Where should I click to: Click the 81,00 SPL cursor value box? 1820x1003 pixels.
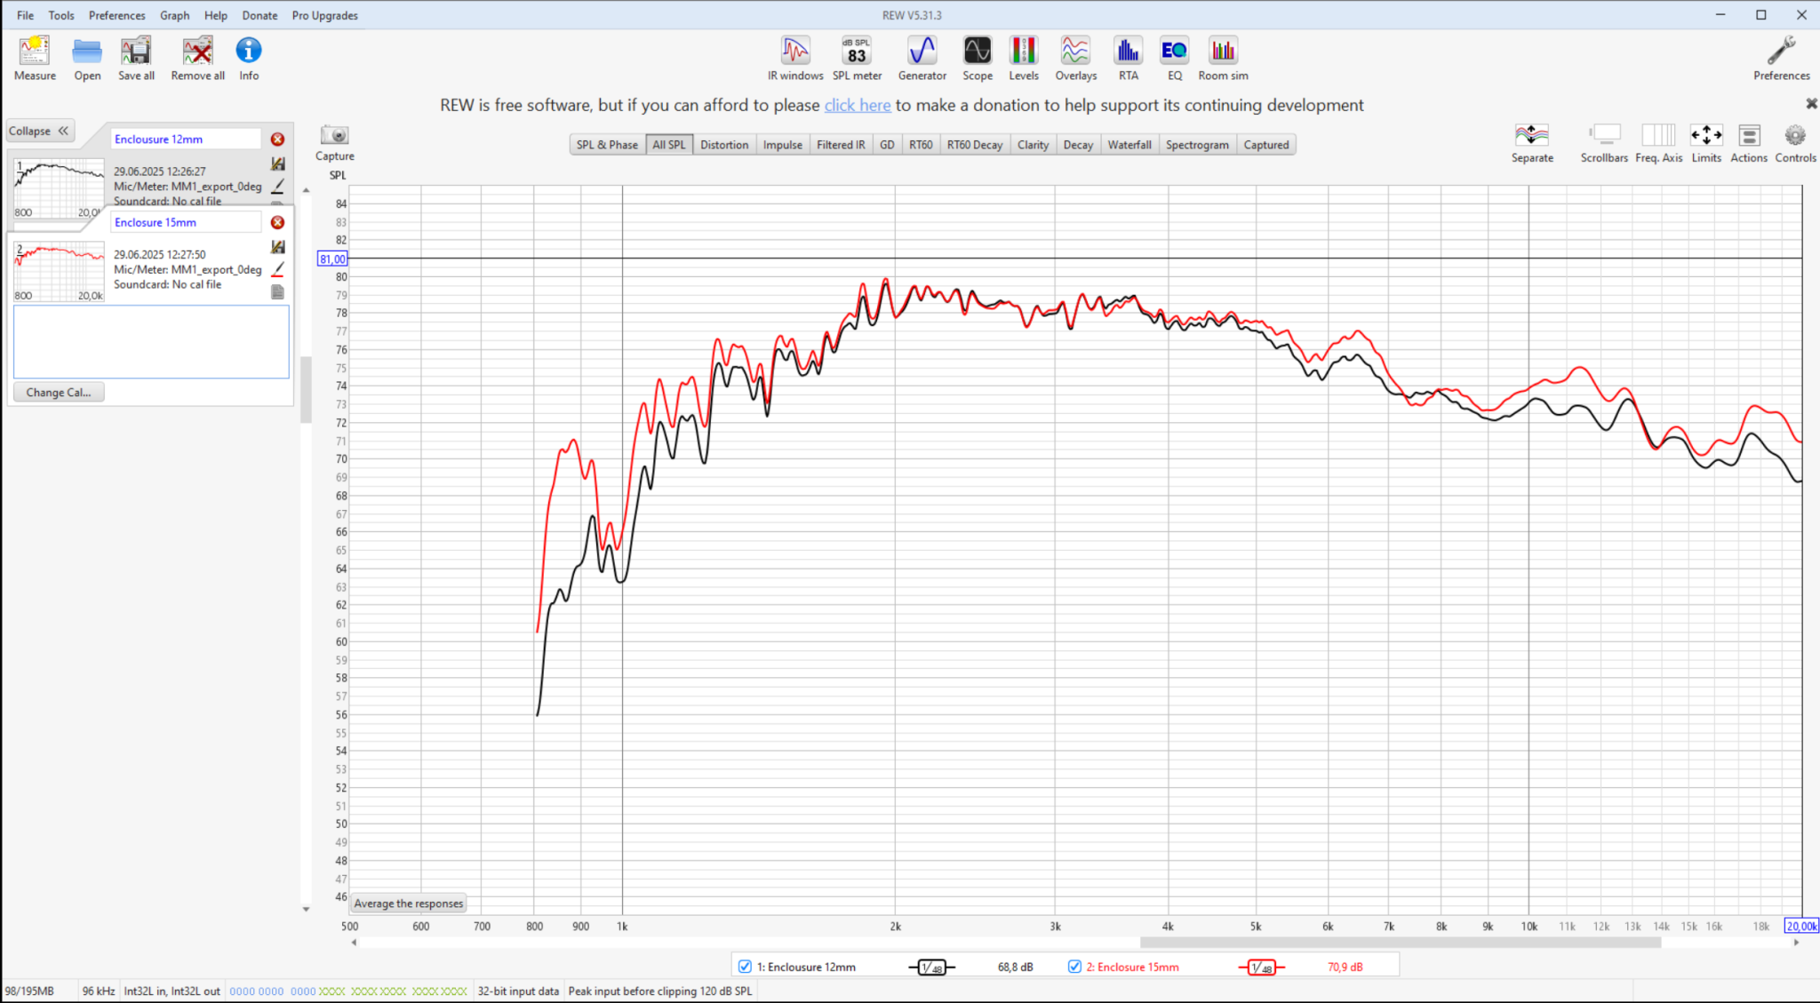(332, 259)
